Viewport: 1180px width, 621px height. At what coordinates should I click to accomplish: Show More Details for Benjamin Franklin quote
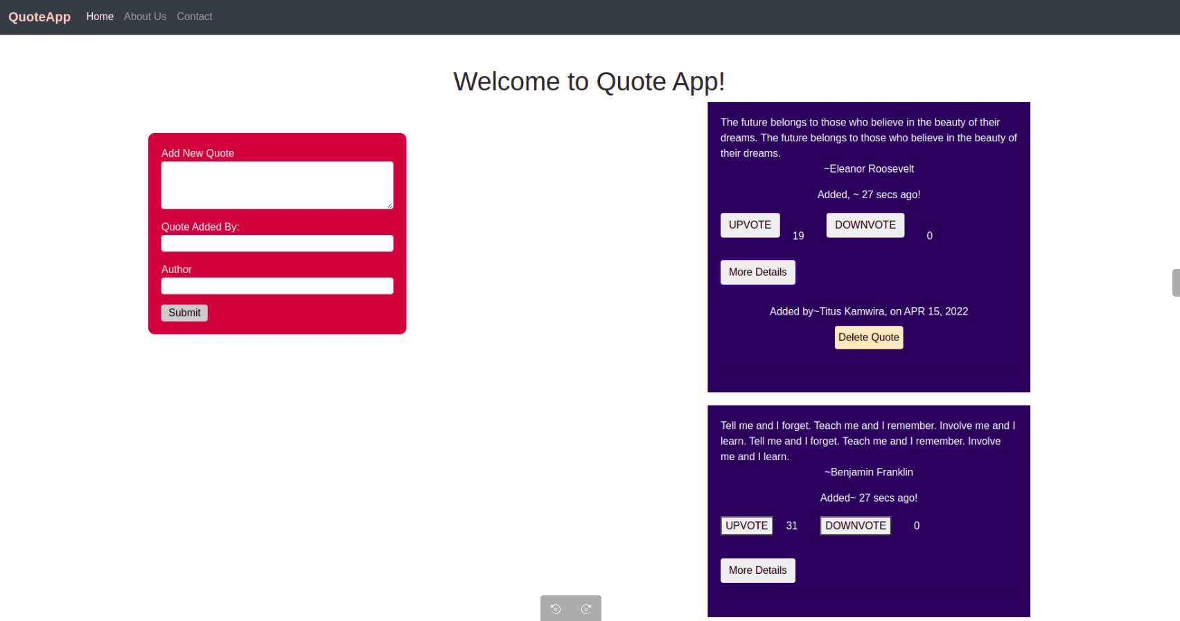click(758, 570)
